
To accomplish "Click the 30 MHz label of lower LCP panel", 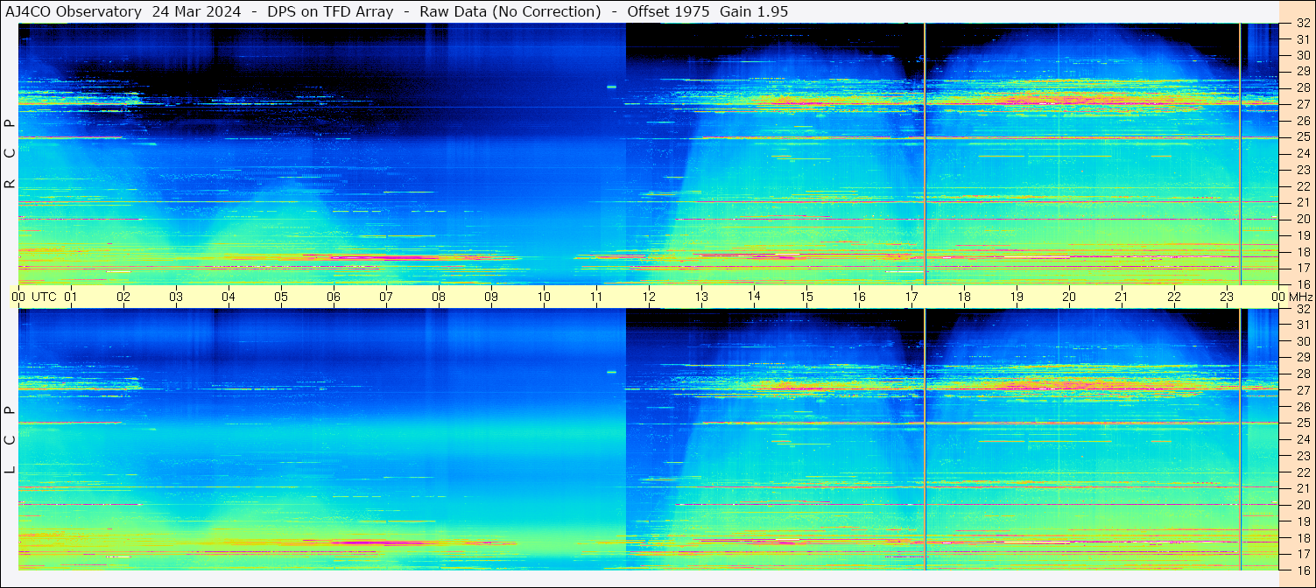I will pos(1303,341).
